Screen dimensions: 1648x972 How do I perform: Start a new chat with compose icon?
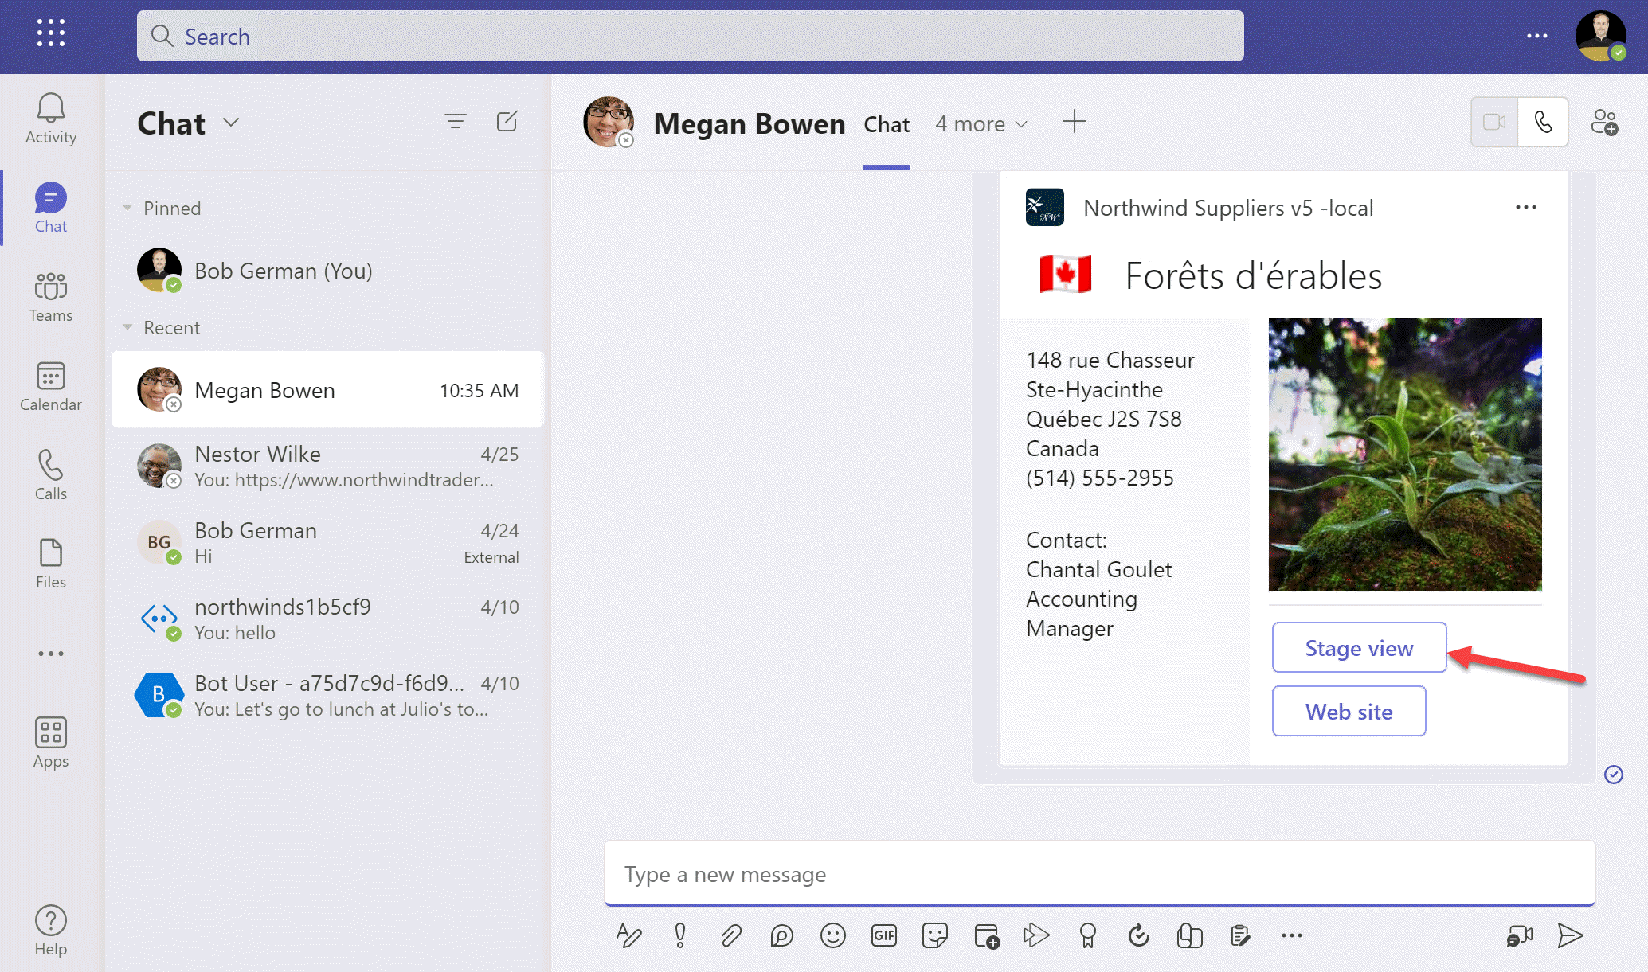tap(507, 121)
